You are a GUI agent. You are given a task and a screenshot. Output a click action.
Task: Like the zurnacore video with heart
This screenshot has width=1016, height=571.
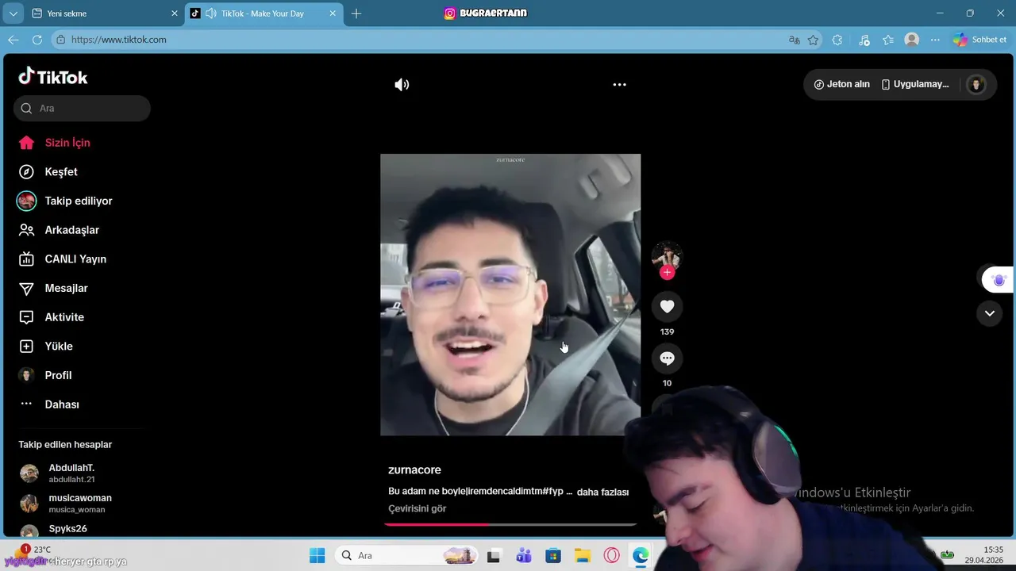(667, 307)
